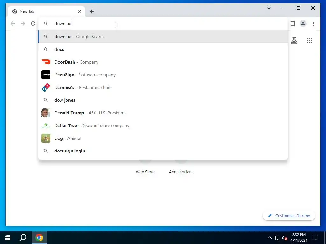Image resolution: width=326 pixels, height=244 pixels.
Task: Expand the tab search chevron
Action: (269, 8)
